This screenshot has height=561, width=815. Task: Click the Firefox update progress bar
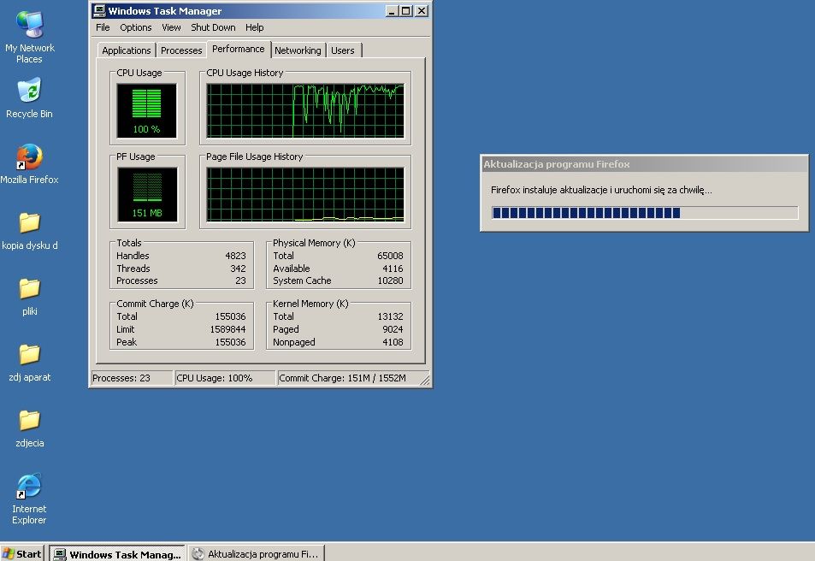(645, 213)
